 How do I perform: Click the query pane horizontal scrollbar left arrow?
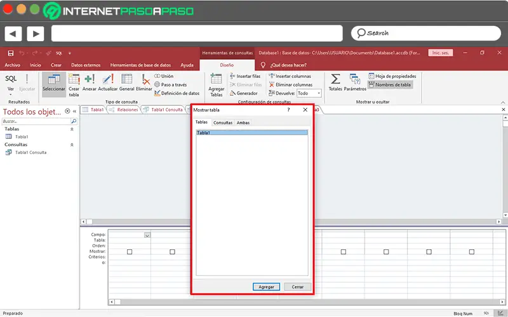(112, 302)
